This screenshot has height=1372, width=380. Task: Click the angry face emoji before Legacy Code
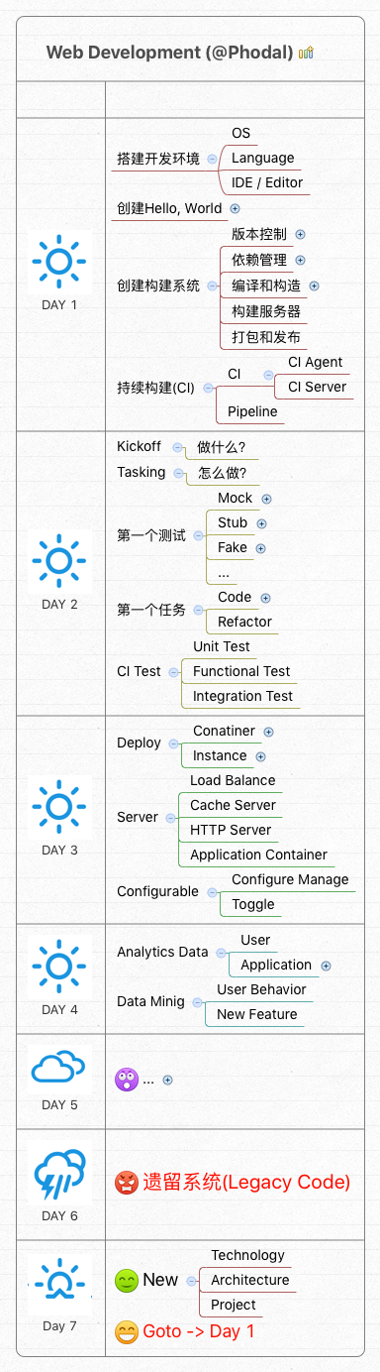click(x=127, y=1182)
